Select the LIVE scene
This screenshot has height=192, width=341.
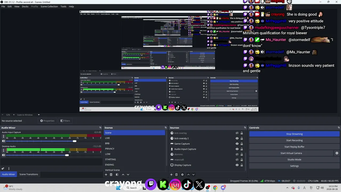[135, 138]
